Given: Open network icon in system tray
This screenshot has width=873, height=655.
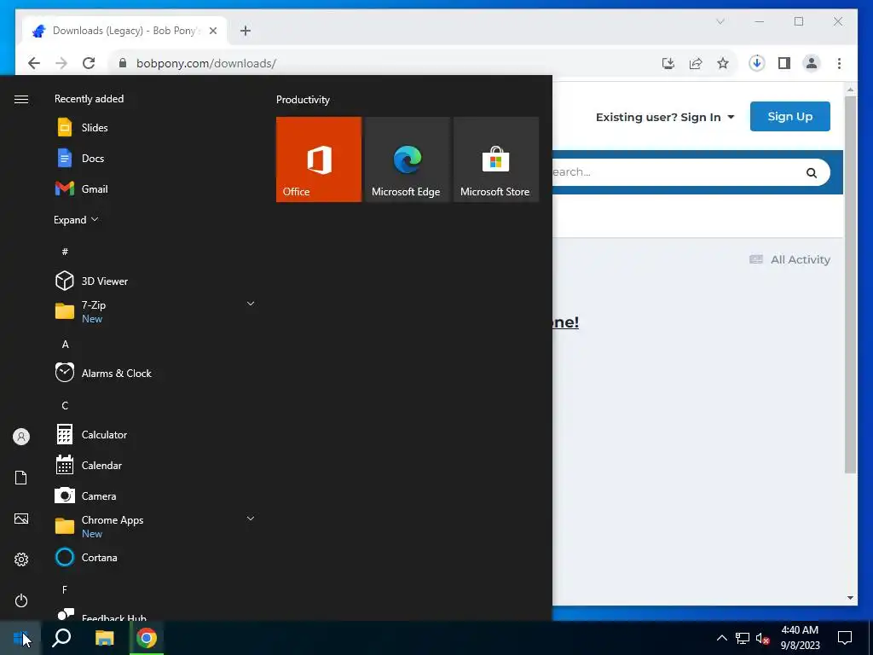Looking at the screenshot, I should click(743, 638).
